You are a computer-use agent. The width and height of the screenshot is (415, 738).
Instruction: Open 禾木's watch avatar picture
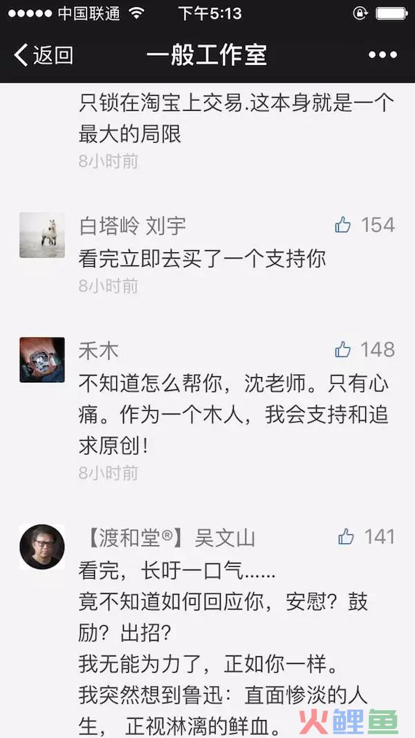coord(42,360)
